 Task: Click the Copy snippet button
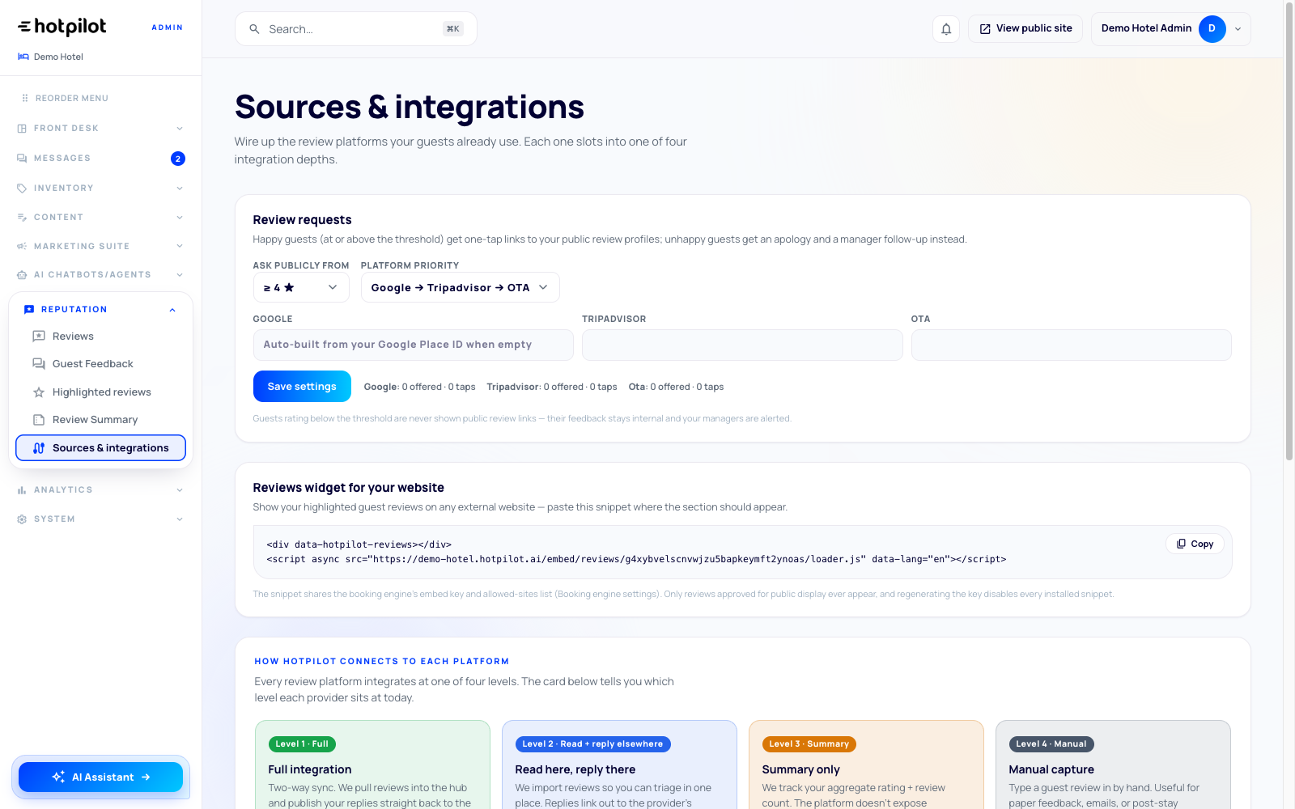click(1195, 544)
